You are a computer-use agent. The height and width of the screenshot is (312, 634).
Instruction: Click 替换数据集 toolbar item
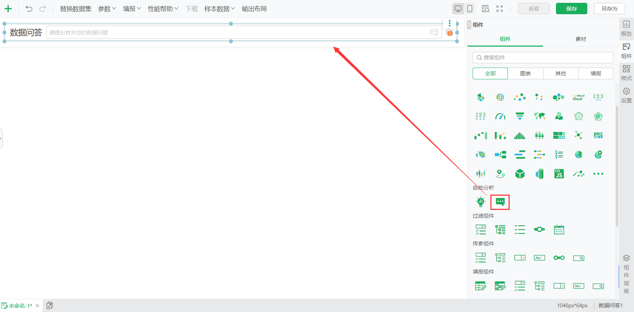click(x=76, y=9)
